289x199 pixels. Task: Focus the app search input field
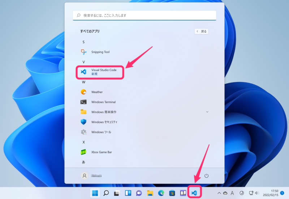[x=144, y=15]
